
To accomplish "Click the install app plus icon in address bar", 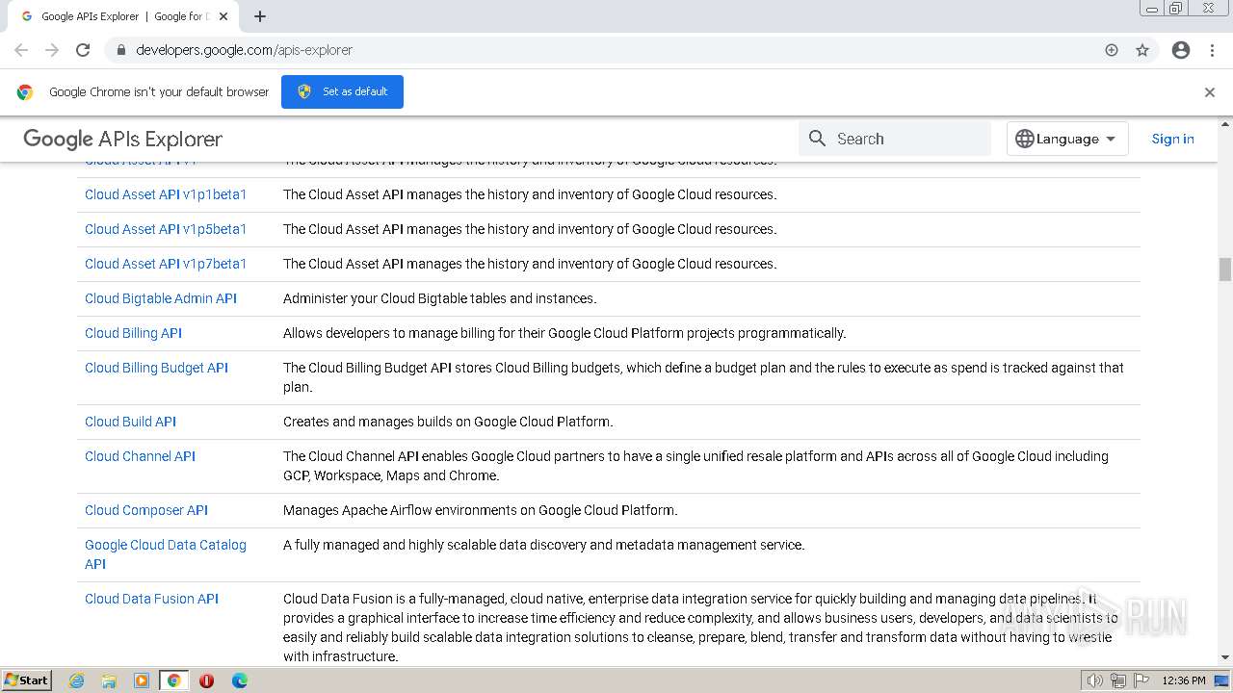I will pyautogui.click(x=1112, y=50).
